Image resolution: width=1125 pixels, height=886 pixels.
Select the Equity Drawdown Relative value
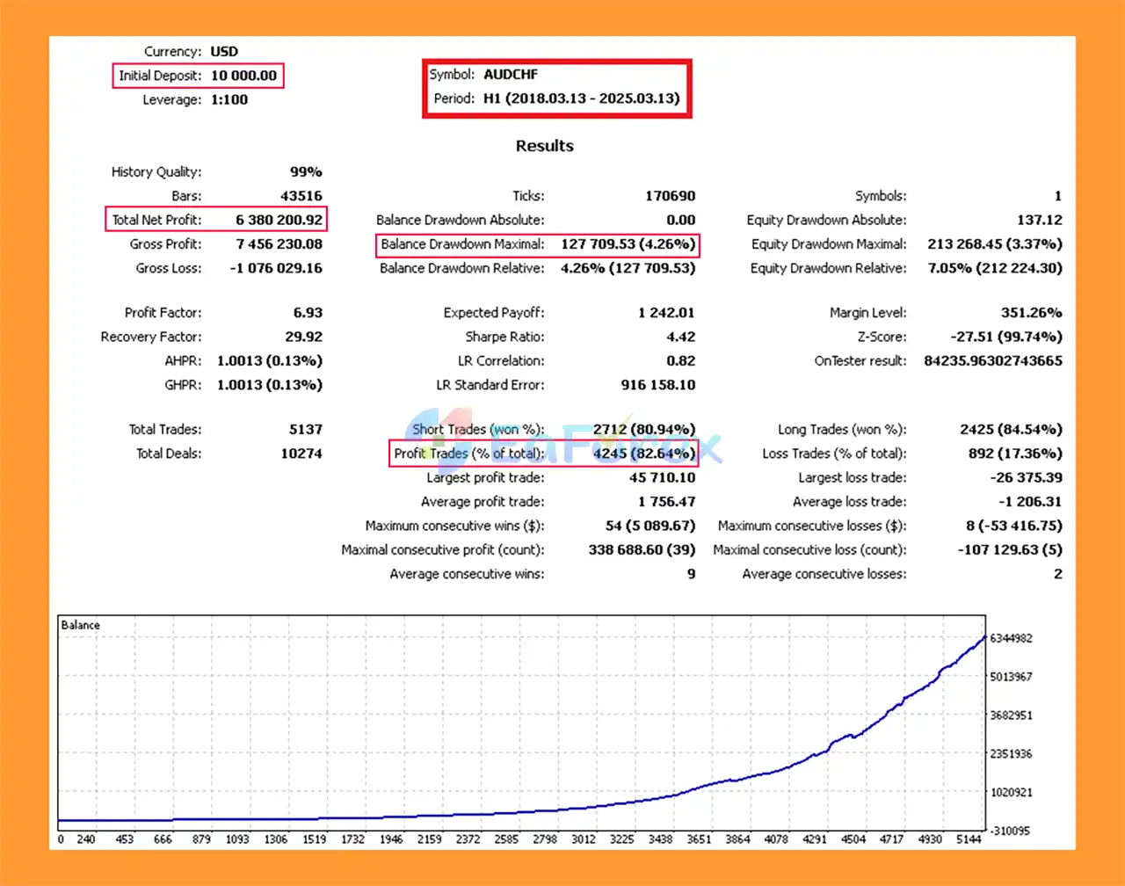995,268
